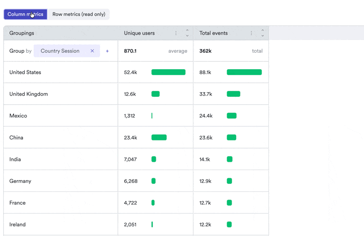The height and width of the screenshot is (236, 364).
Task: Click the 6,268 unique users value
Action: click(x=131, y=181)
